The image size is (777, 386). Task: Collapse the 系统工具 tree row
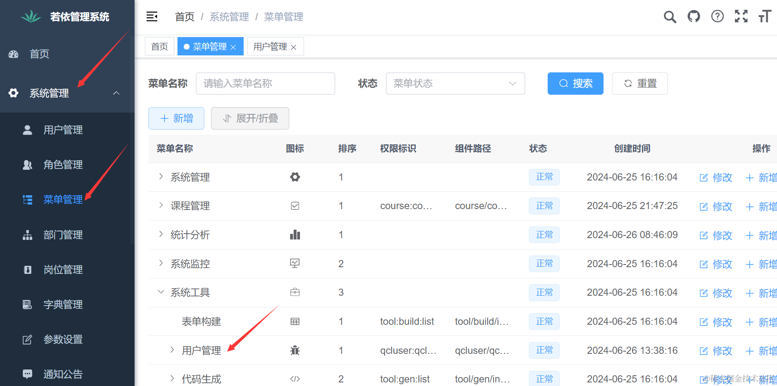pos(161,292)
